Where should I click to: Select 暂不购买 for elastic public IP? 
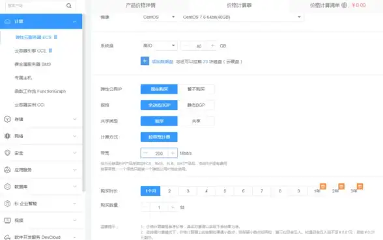[196, 89]
